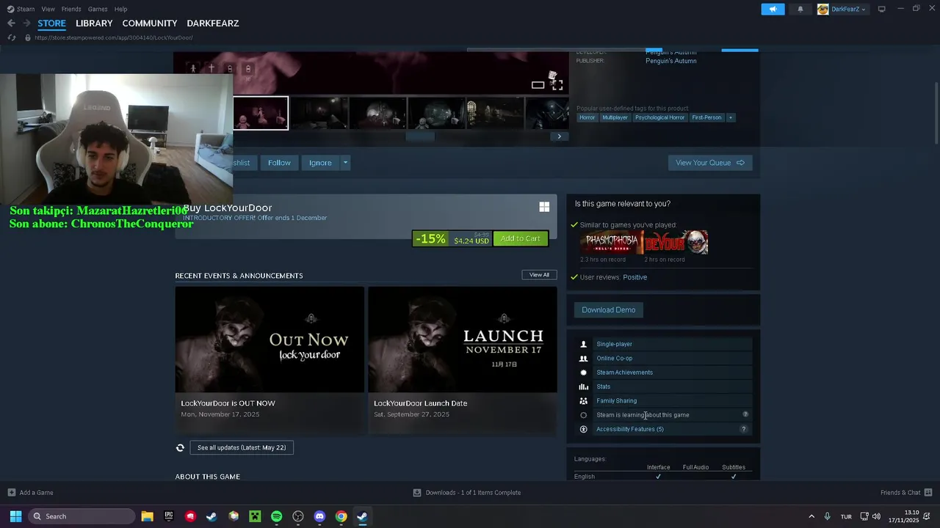Click the Add to Cart button
Screen dimensions: 940x528
pyautogui.click(x=521, y=238)
